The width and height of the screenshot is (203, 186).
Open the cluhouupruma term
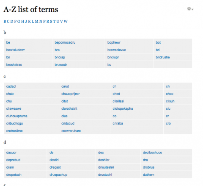(17, 116)
